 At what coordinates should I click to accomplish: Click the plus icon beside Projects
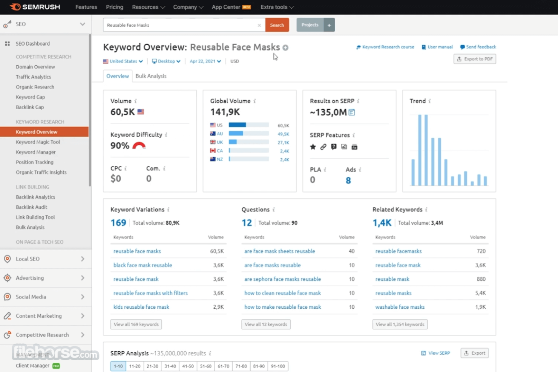click(x=329, y=25)
